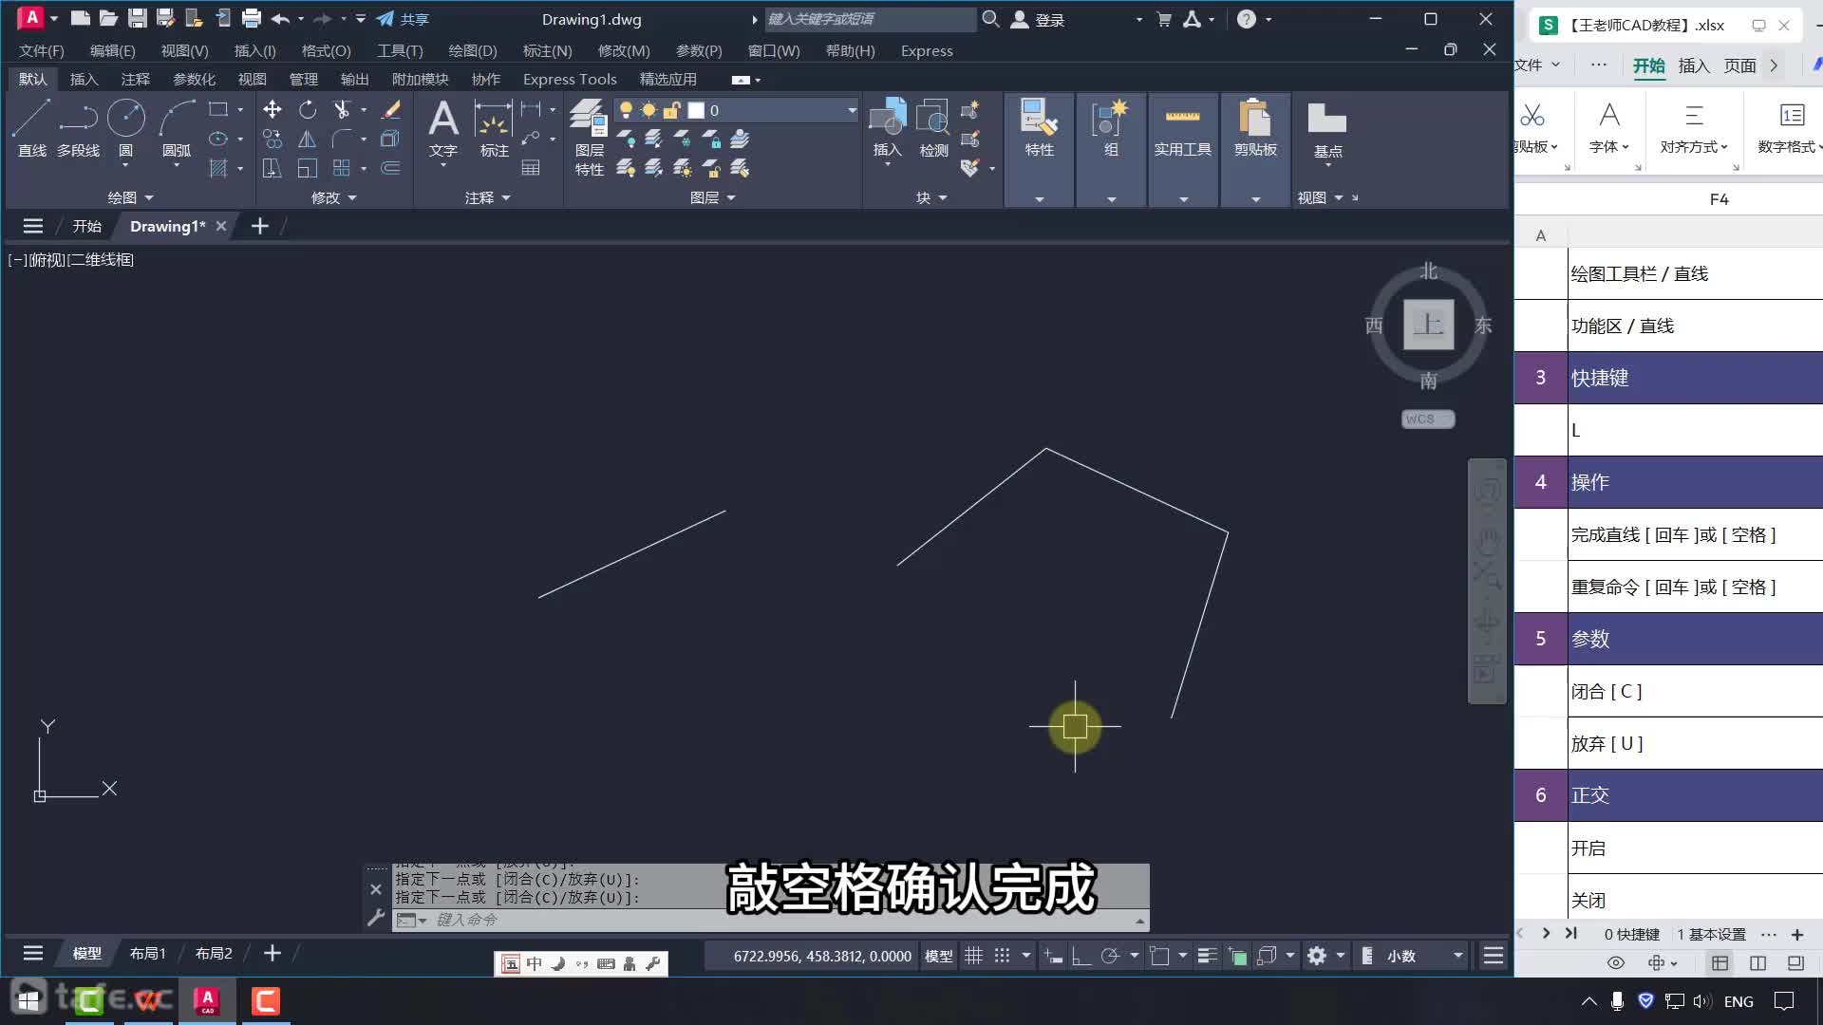Click the WCS label below ViewCube
This screenshot has width=1823, height=1025.
click(x=1427, y=419)
